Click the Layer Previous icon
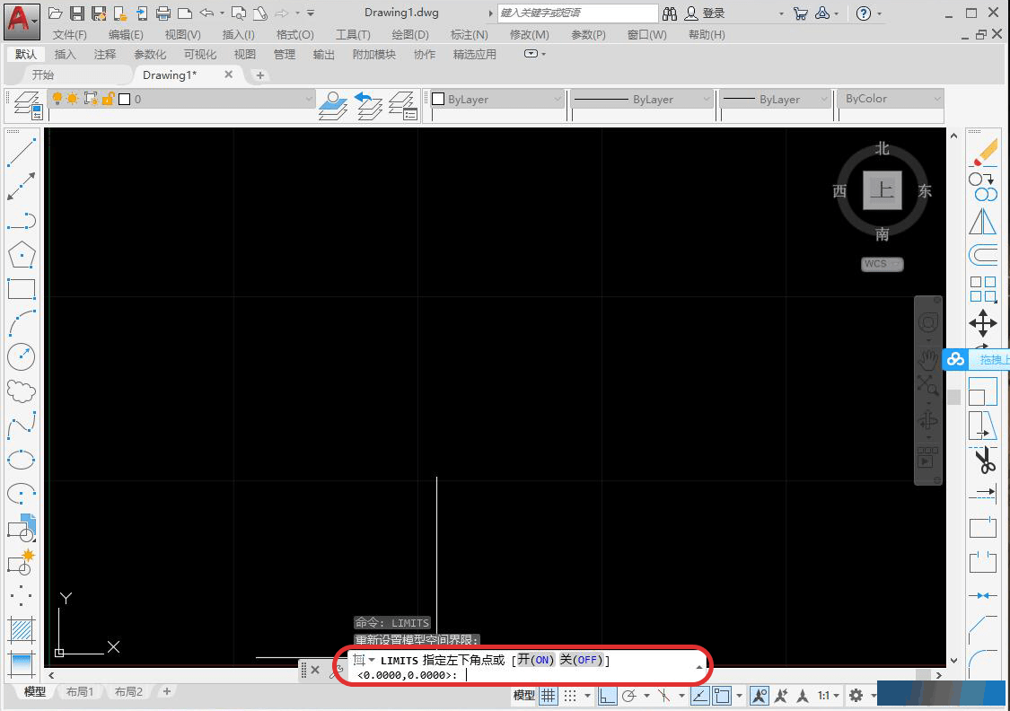Viewport: 1010px width, 711px height. pyautogui.click(x=368, y=105)
